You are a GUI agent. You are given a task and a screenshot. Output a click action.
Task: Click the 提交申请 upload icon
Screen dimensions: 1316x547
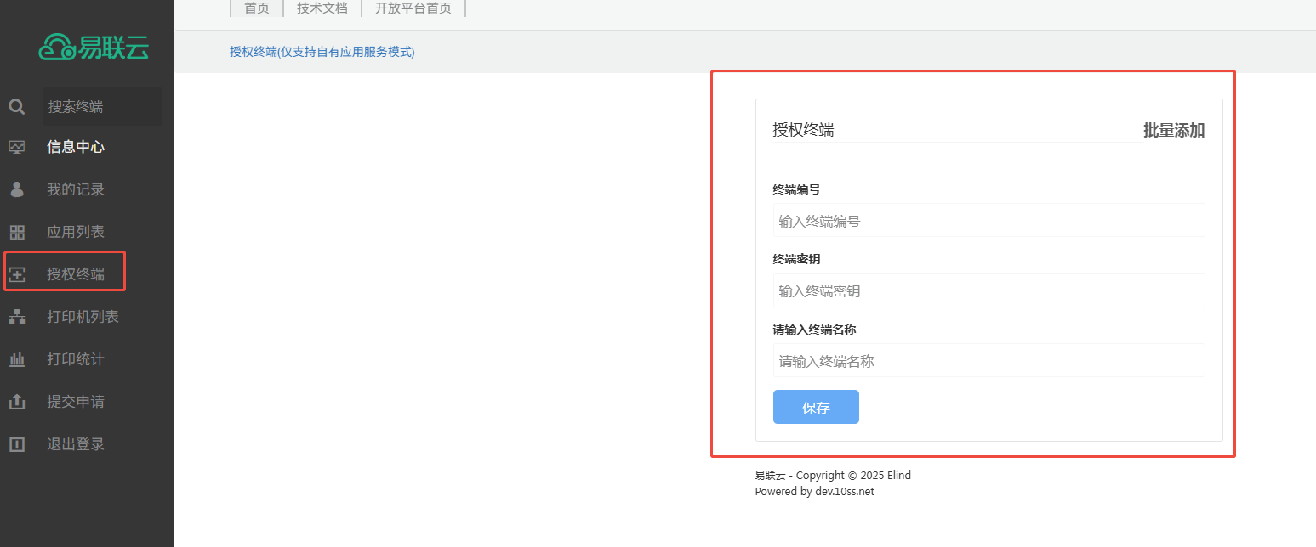[17, 402]
